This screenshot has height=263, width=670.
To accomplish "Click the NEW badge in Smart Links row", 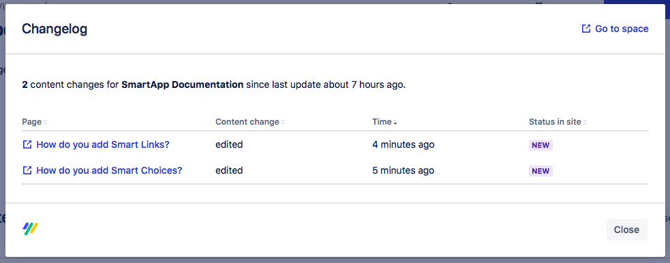I will pyautogui.click(x=540, y=145).
